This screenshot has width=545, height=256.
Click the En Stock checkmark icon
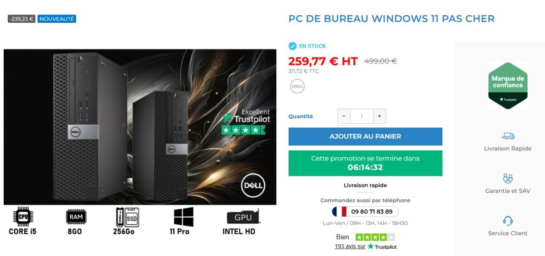pos(292,46)
